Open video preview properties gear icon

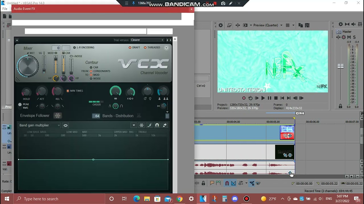tap(221, 25)
